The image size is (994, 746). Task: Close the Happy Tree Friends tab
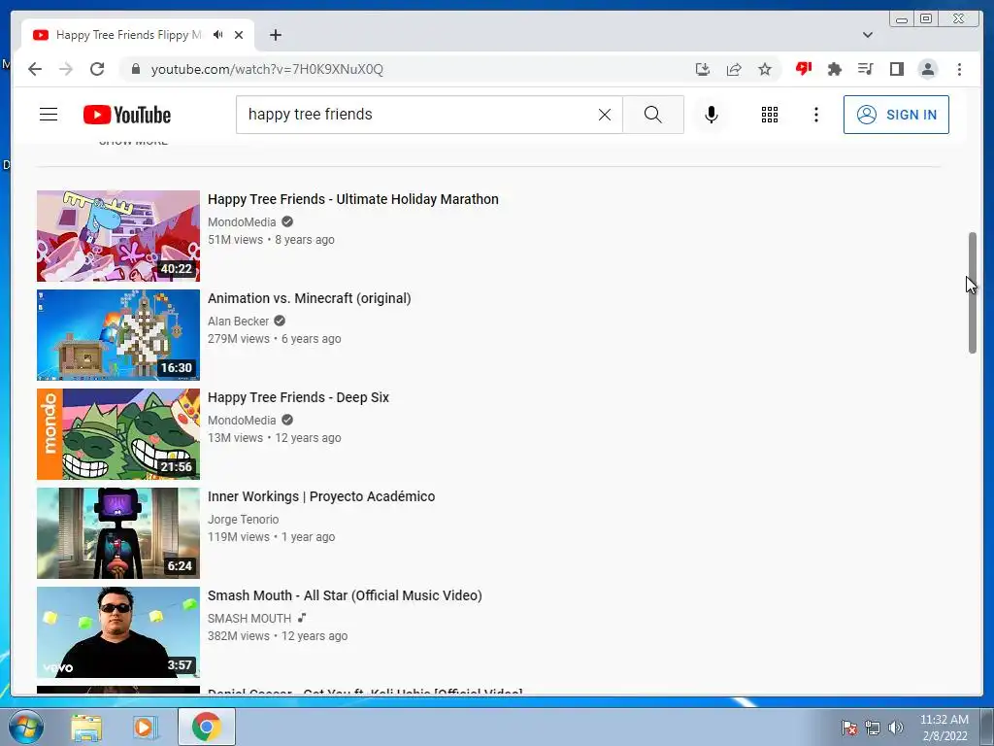[x=239, y=35]
